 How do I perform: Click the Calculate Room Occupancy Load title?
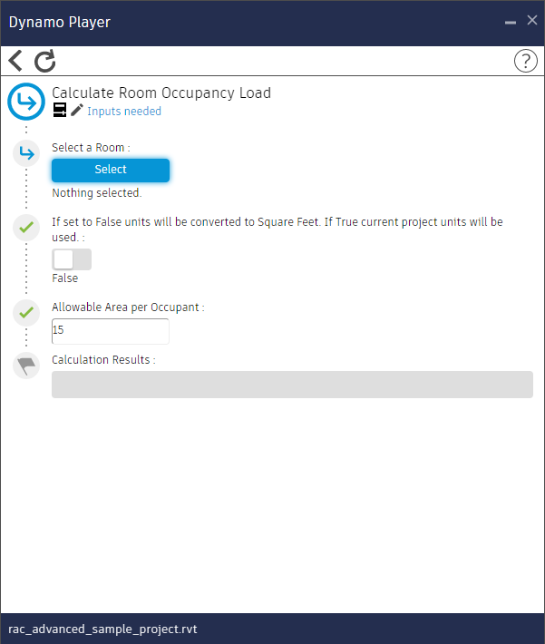pyautogui.click(x=161, y=93)
